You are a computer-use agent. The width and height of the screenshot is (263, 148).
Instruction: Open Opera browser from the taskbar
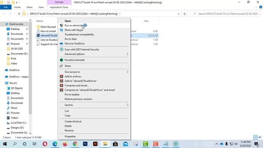(x=45, y=144)
